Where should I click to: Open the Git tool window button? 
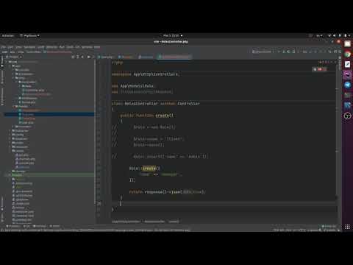(x=26, y=226)
